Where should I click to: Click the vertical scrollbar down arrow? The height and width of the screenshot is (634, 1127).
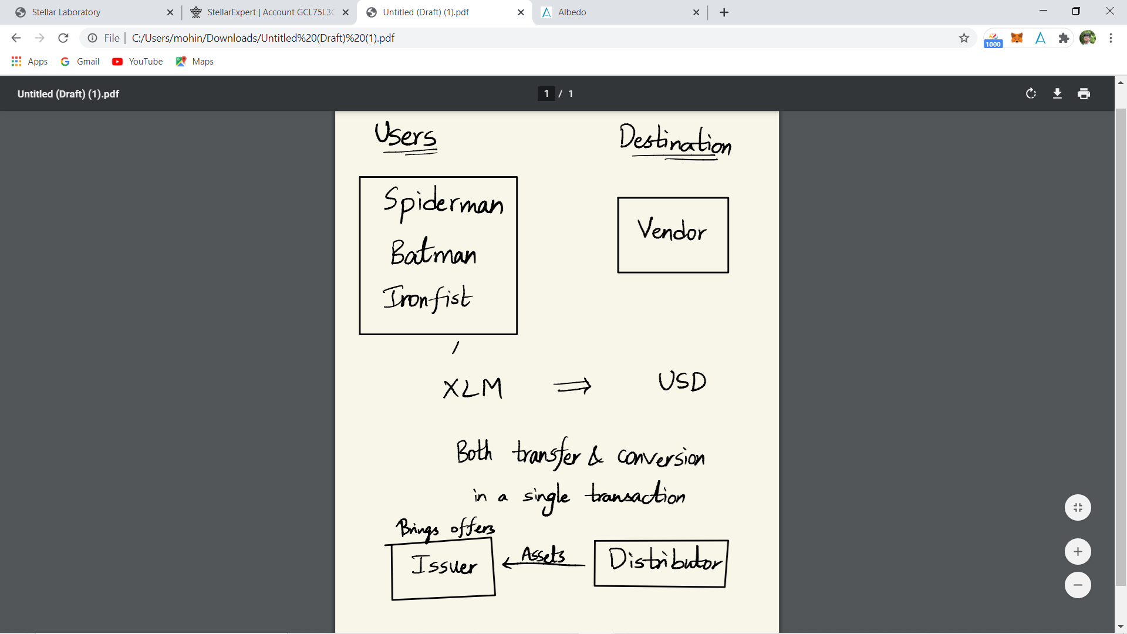click(x=1121, y=627)
